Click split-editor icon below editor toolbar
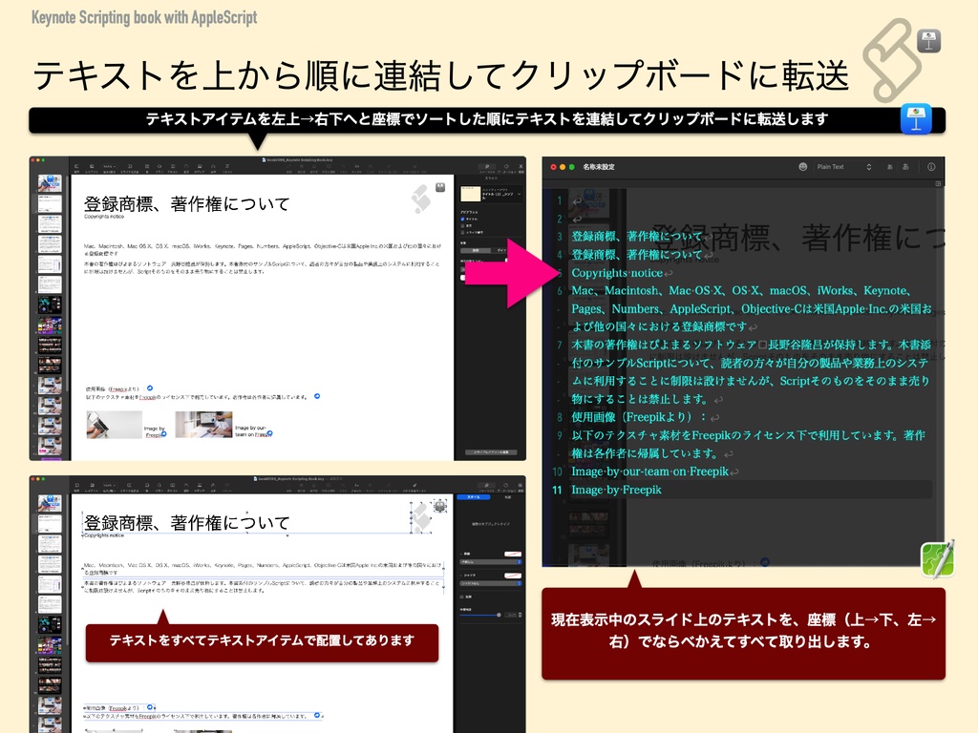Viewport: 978px width, 733px height. point(938,184)
